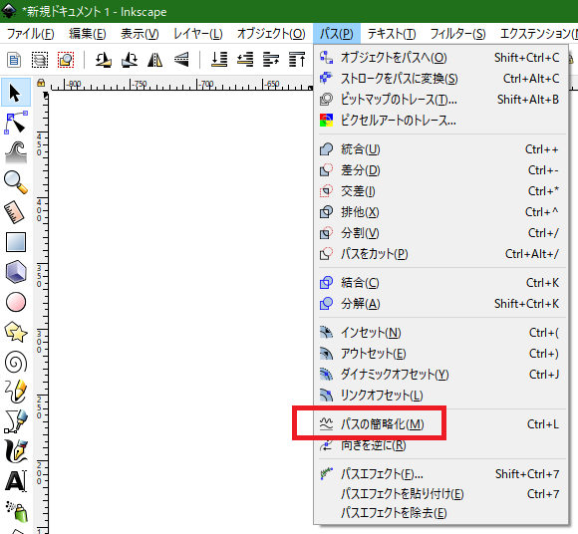This screenshot has width=578, height=534.
Task: Rotate selection clockwise icon
Action: tap(129, 60)
